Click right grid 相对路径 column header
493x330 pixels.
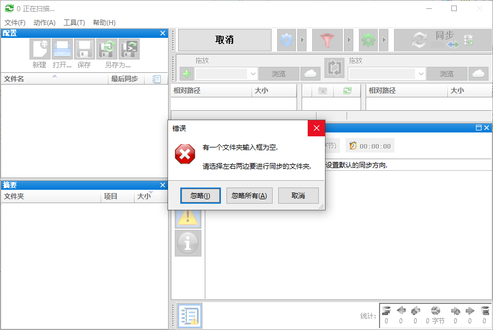click(x=407, y=91)
